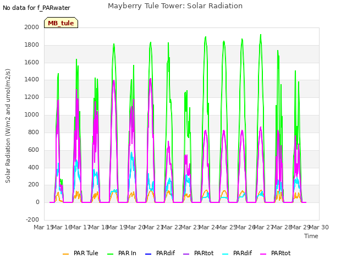Click the 600 y-axis tick label

point(34,150)
